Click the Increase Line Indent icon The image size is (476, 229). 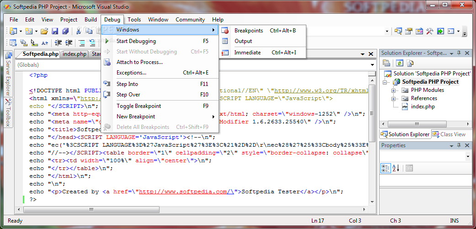69,43
